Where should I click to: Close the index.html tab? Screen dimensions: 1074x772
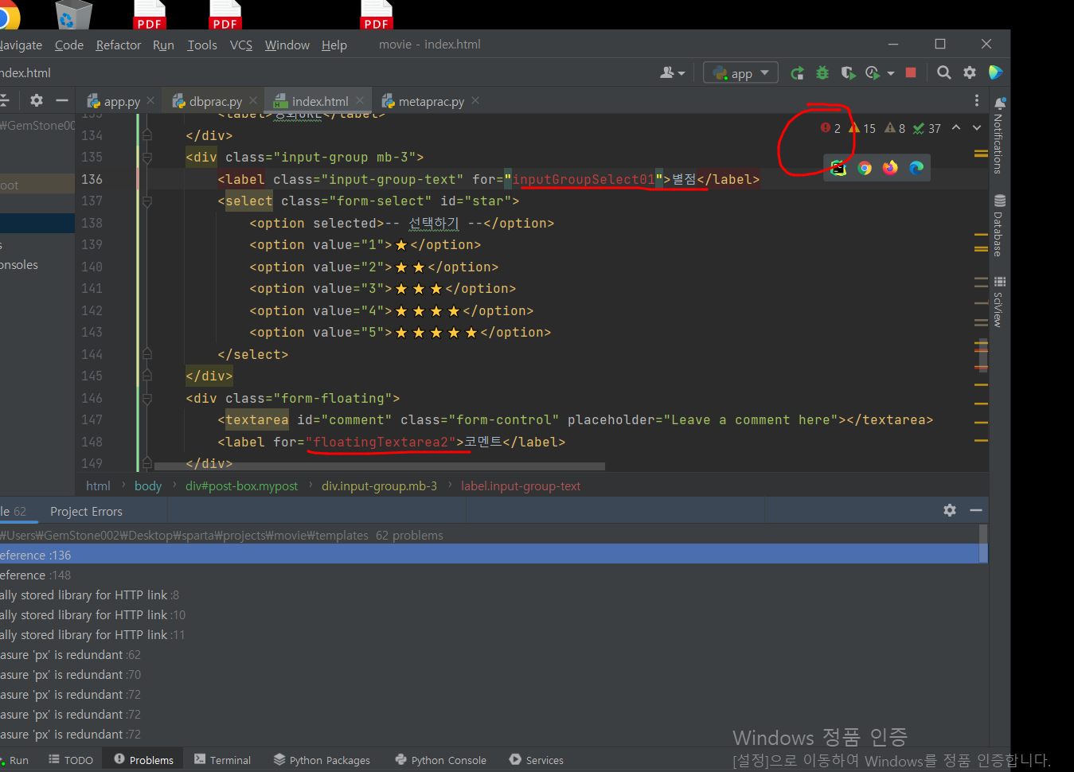[360, 100]
